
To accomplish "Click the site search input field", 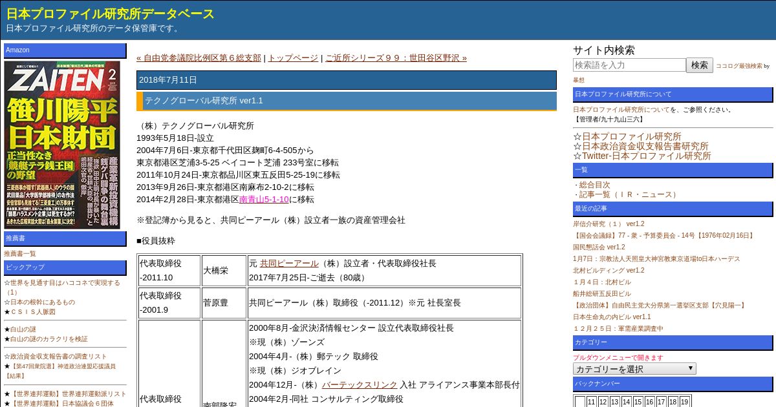I will pyautogui.click(x=629, y=65).
